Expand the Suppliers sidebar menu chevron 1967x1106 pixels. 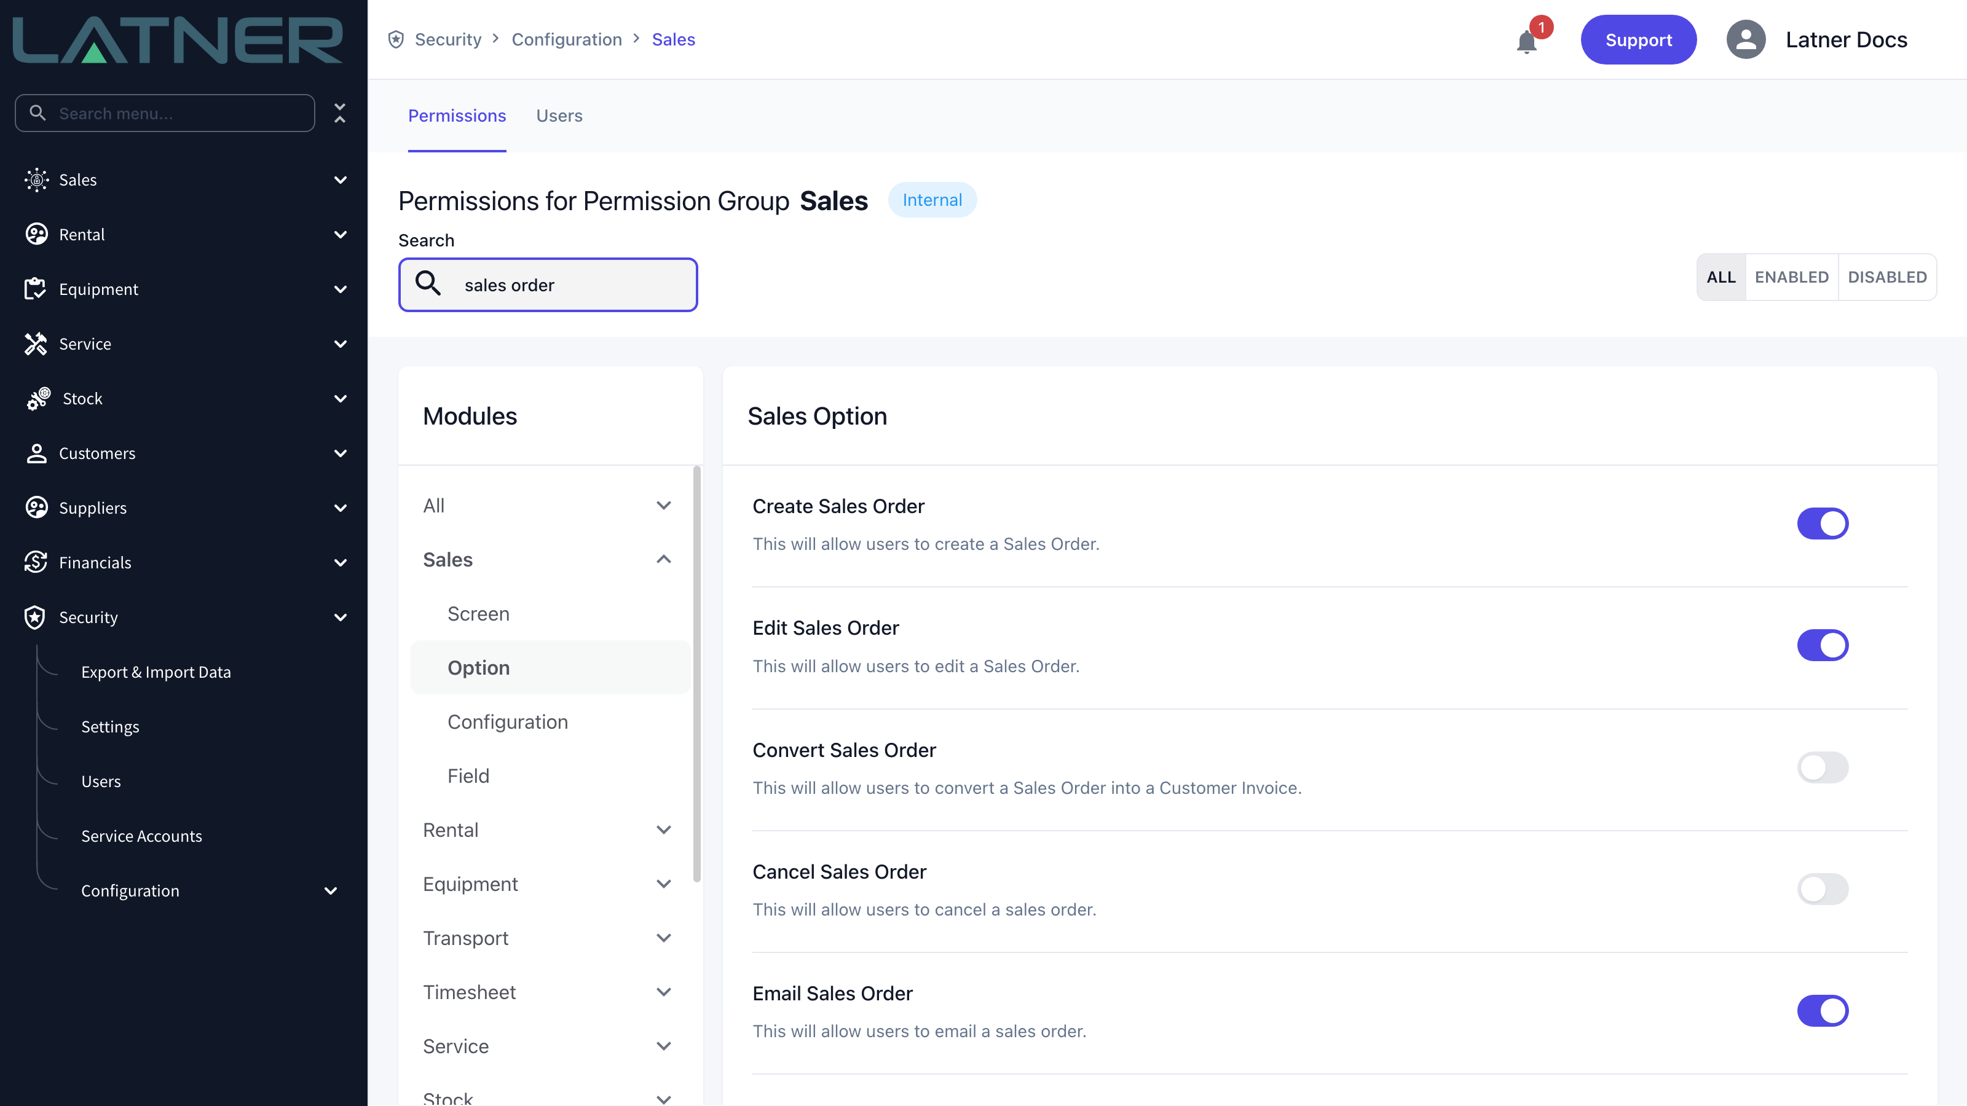click(341, 508)
